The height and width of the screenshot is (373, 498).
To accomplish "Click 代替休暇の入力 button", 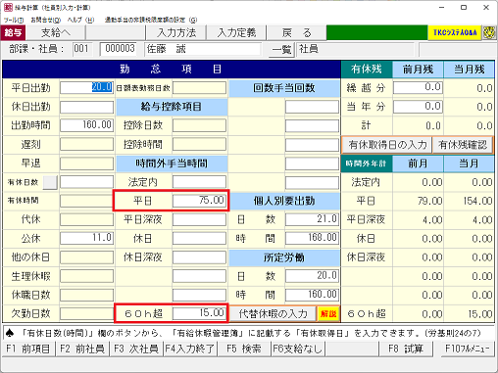I will 274,313.
